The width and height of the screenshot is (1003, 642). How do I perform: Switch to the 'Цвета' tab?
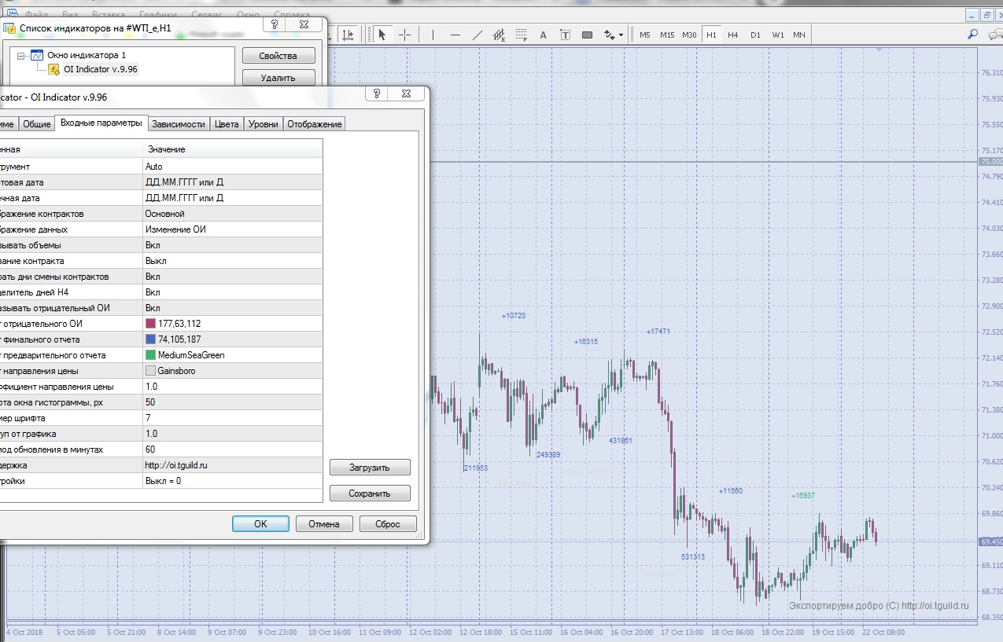pos(227,124)
